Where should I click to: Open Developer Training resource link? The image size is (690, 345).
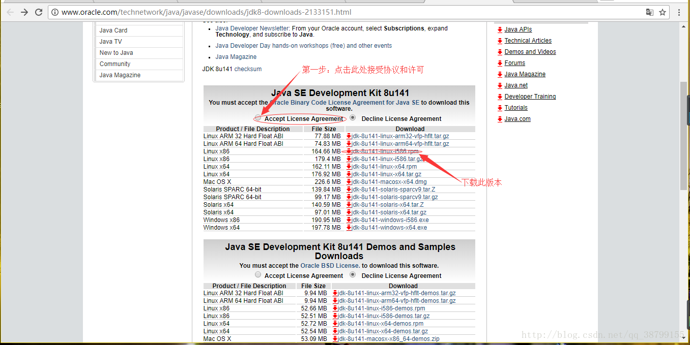530,97
